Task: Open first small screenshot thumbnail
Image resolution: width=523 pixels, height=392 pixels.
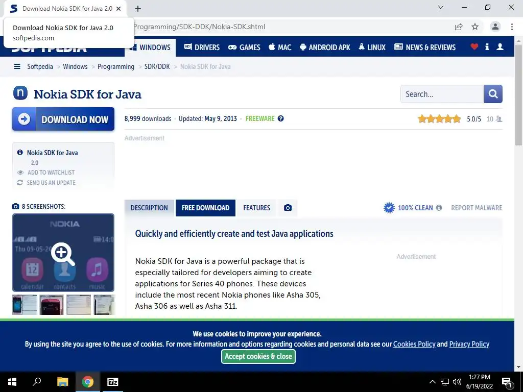Action: click(25, 305)
